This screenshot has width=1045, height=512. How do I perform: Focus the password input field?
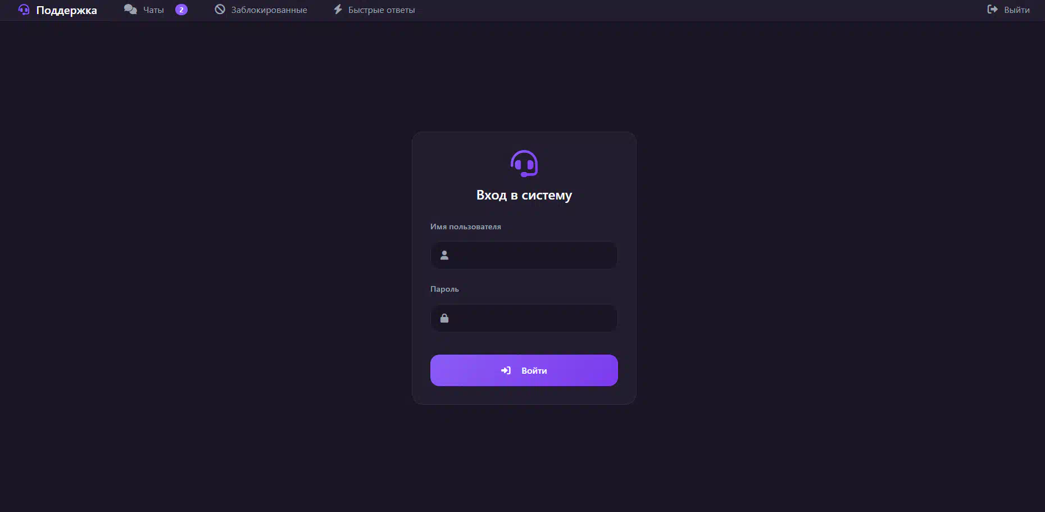524,318
